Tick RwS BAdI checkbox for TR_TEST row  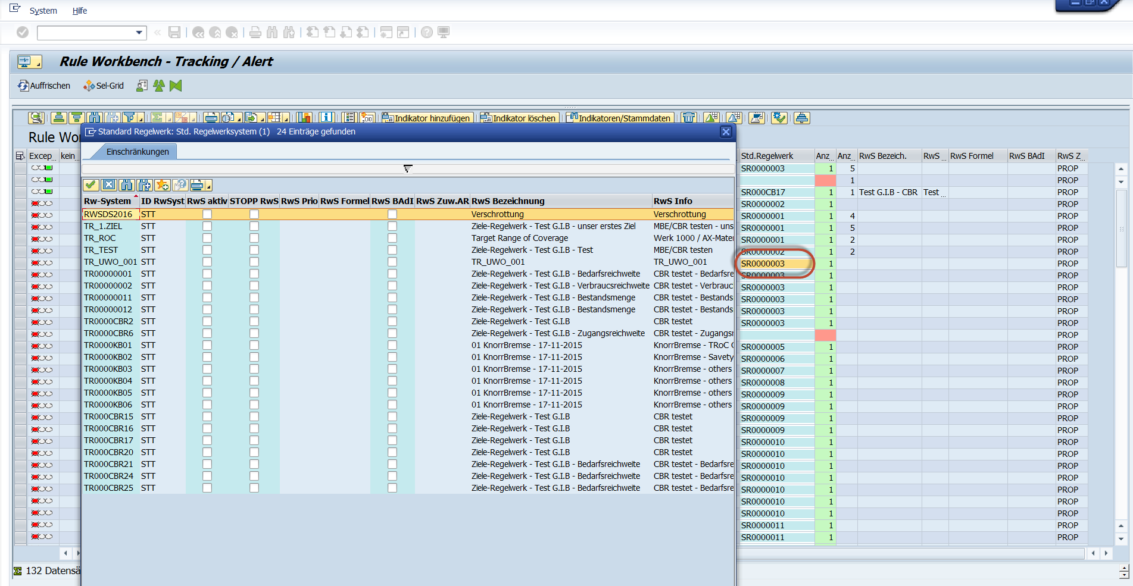click(x=392, y=250)
